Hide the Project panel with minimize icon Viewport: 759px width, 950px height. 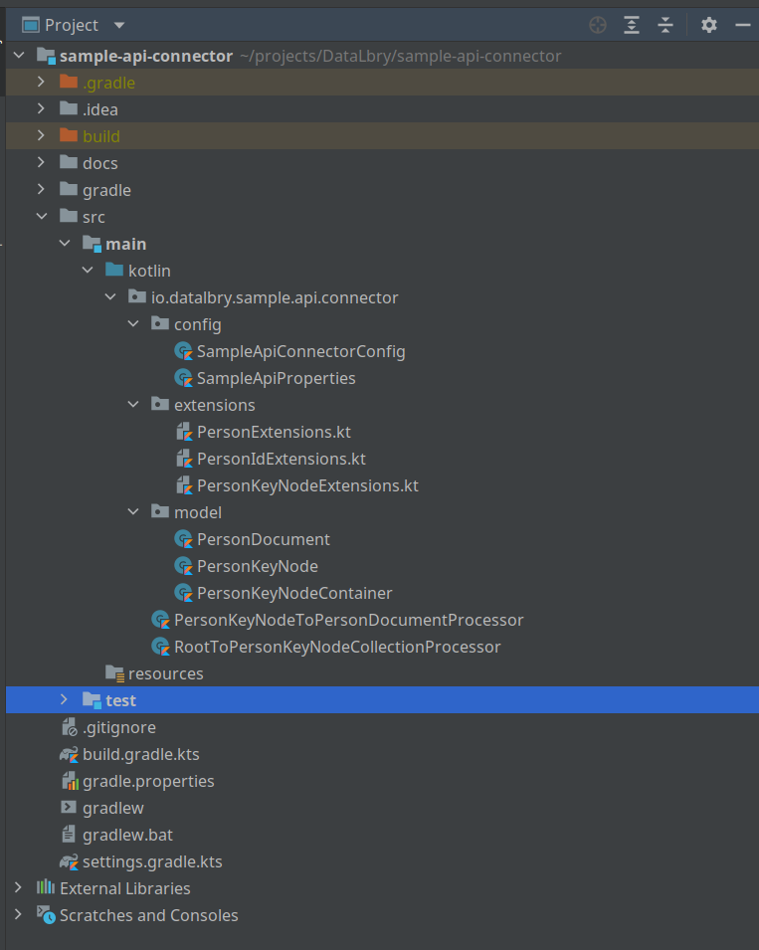click(x=742, y=25)
